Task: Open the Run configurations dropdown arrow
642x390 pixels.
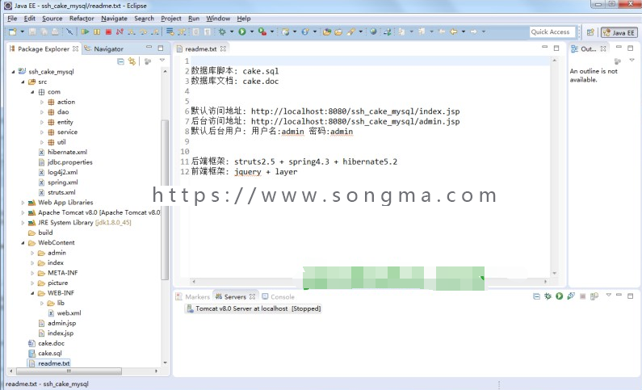Action: pyautogui.click(x=252, y=32)
